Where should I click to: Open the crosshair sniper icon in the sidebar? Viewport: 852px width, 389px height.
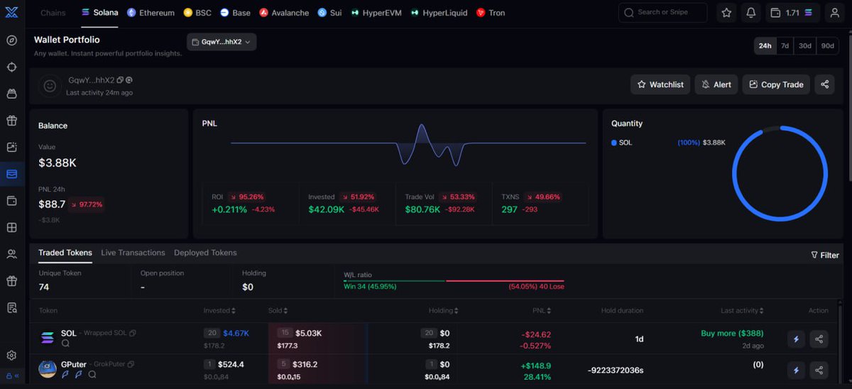click(x=11, y=67)
